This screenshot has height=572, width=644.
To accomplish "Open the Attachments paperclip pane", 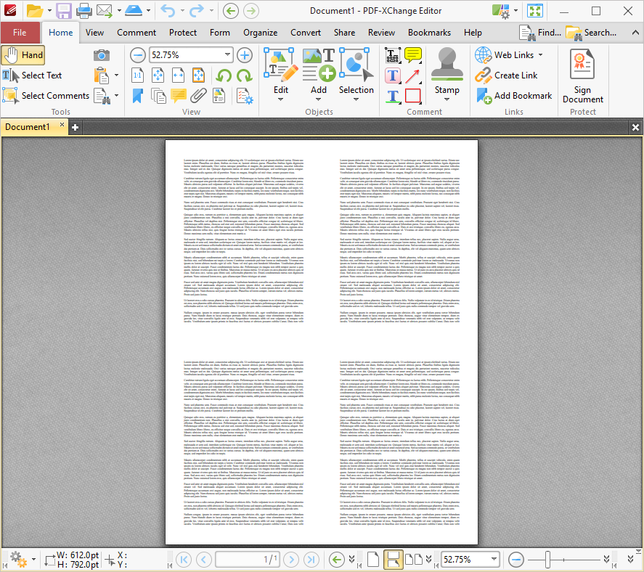I will (198, 96).
